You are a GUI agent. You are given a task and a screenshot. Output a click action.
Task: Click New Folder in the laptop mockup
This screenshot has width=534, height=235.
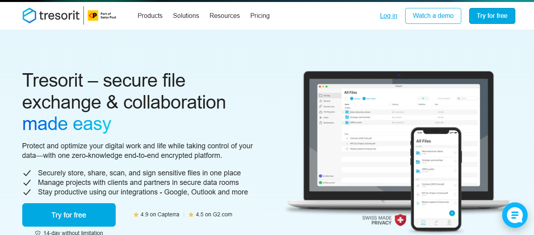pyautogui.click(x=369, y=98)
